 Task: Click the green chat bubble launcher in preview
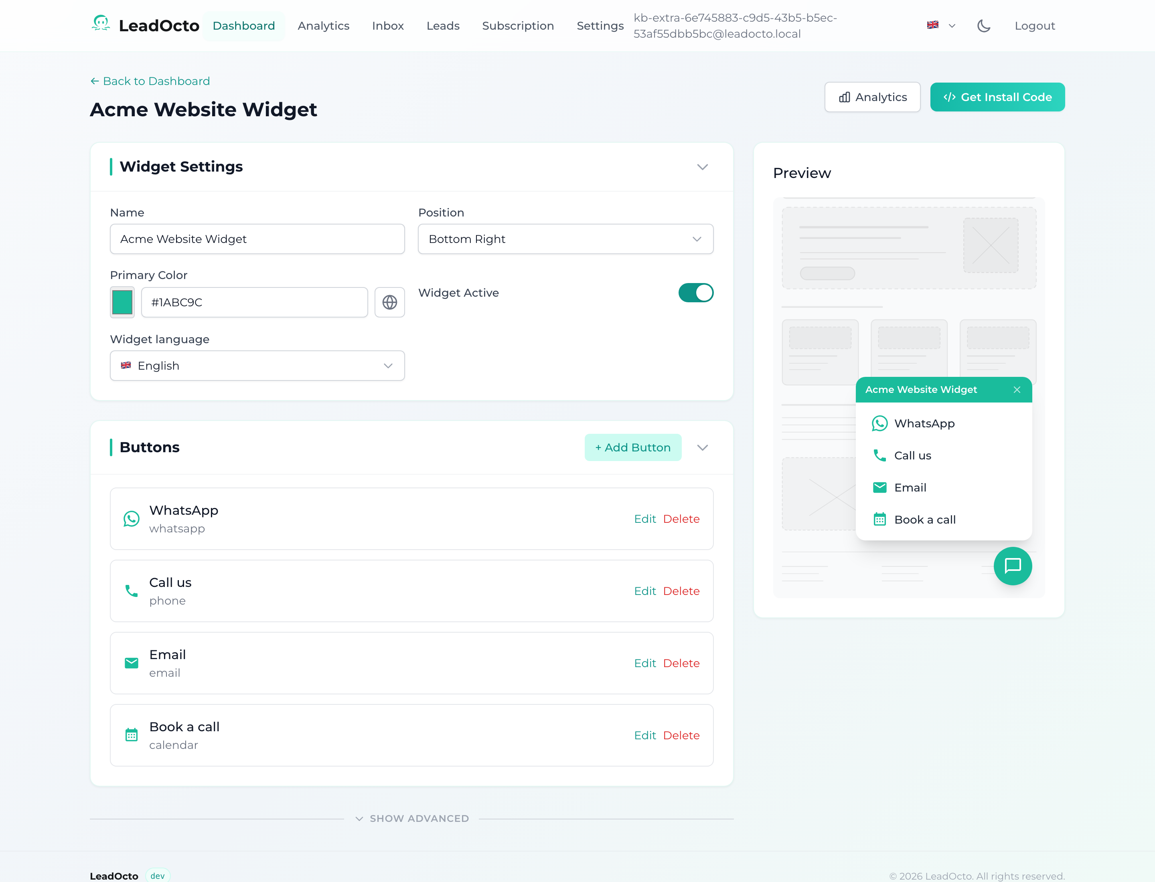pos(1012,566)
